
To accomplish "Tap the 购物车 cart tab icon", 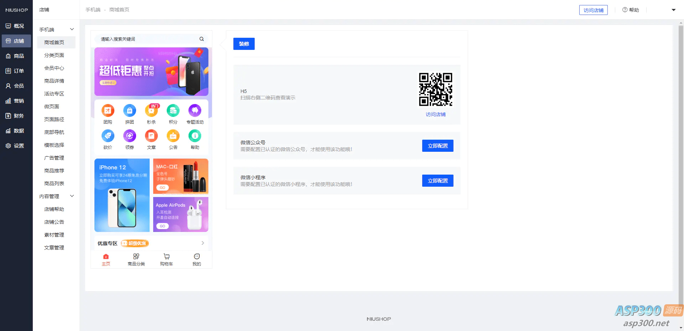I will (166, 257).
